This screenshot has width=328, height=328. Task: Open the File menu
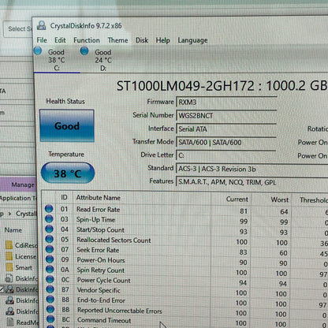[42, 40]
